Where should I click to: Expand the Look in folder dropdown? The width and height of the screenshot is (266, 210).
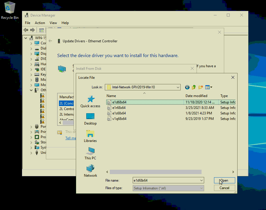178,87
